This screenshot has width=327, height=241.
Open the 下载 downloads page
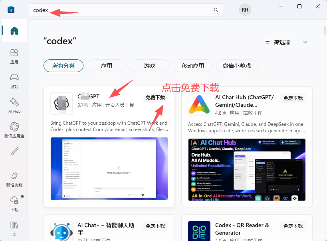click(14, 204)
